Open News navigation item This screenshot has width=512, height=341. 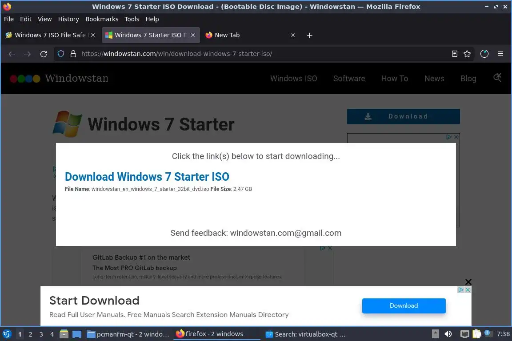tap(434, 79)
